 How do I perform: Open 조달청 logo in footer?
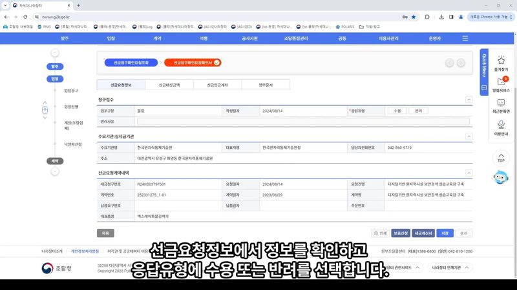pyautogui.click(x=56, y=268)
